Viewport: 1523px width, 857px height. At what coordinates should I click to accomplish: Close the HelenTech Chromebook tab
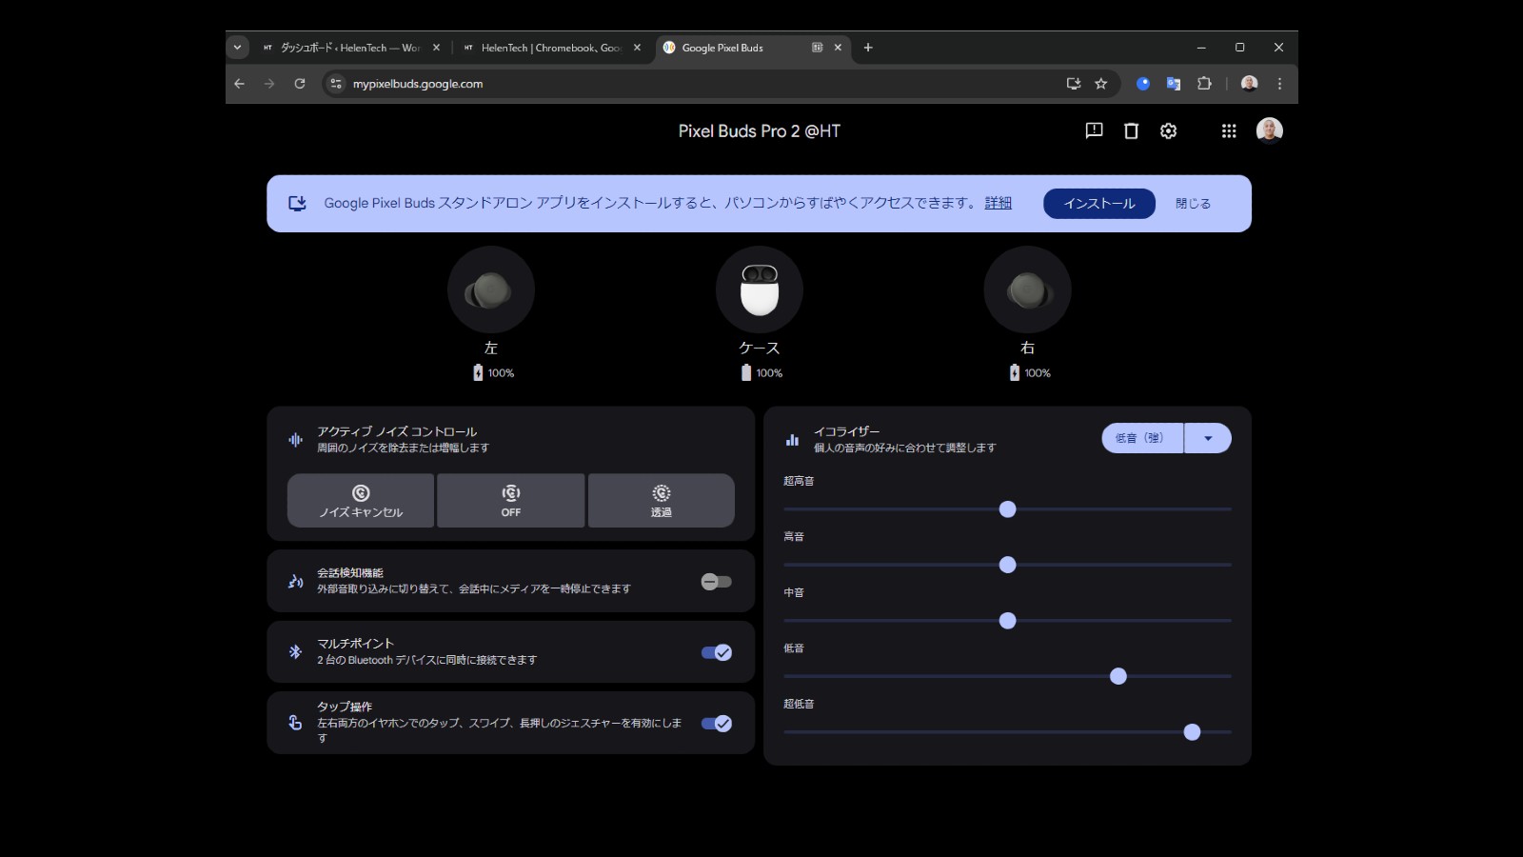(x=637, y=48)
